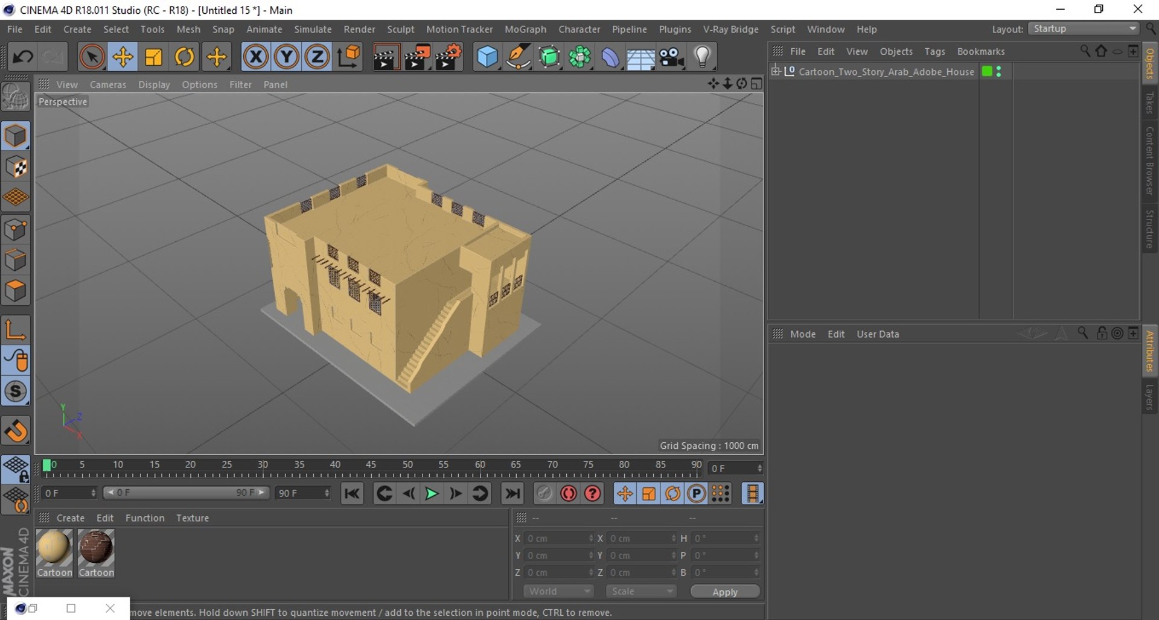
Task: Toggle Enable Snap S icon
Action: click(16, 391)
